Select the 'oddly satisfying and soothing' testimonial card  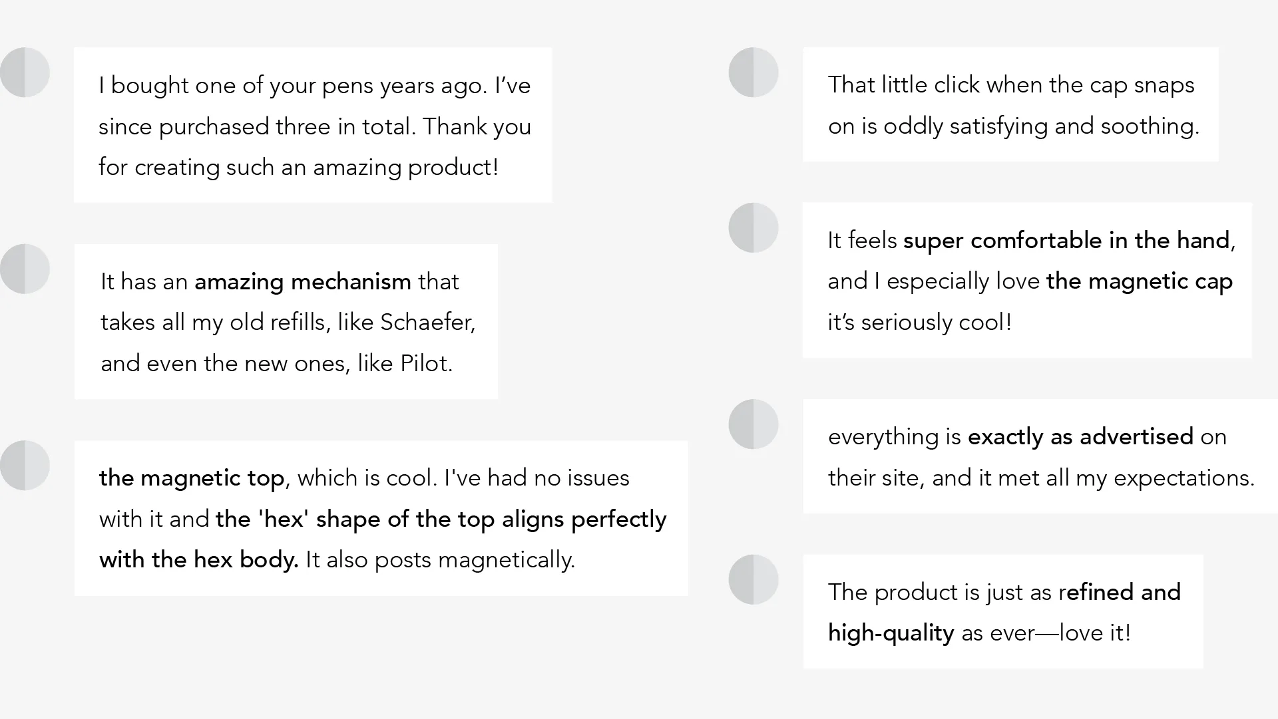(1010, 104)
